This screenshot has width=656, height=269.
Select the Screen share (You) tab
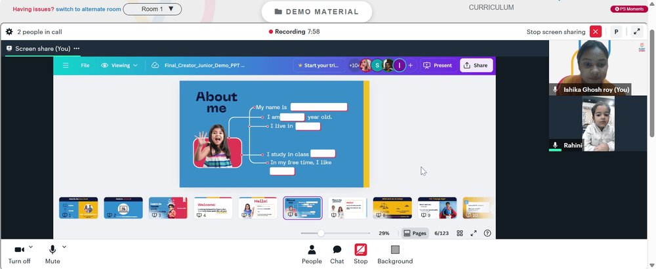(x=43, y=49)
